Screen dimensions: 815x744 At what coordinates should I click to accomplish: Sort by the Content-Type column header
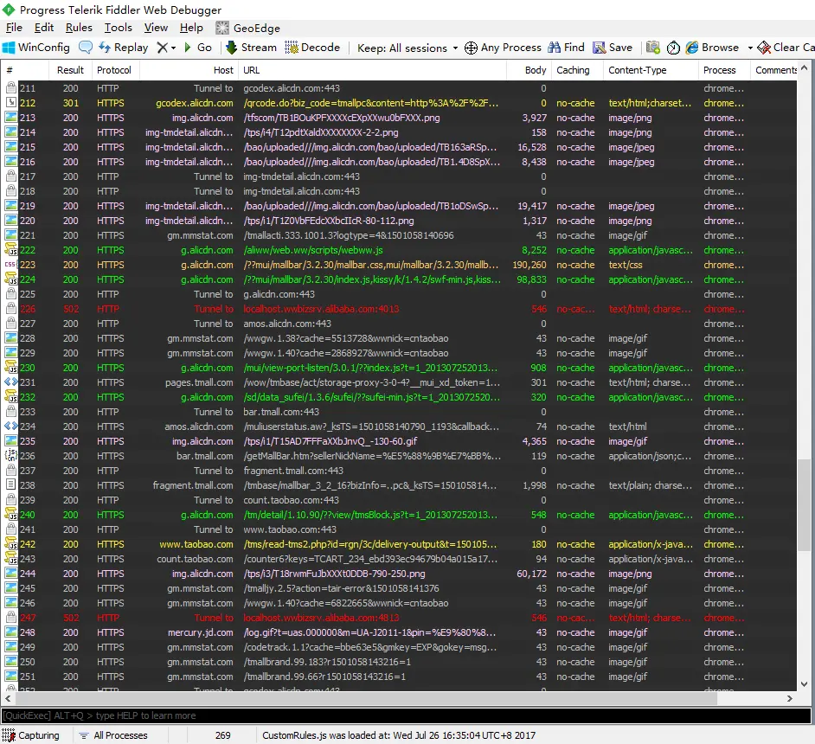(x=651, y=70)
